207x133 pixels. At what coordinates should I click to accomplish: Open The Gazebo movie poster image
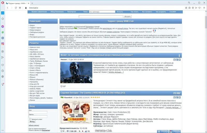(x=76, y=112)
